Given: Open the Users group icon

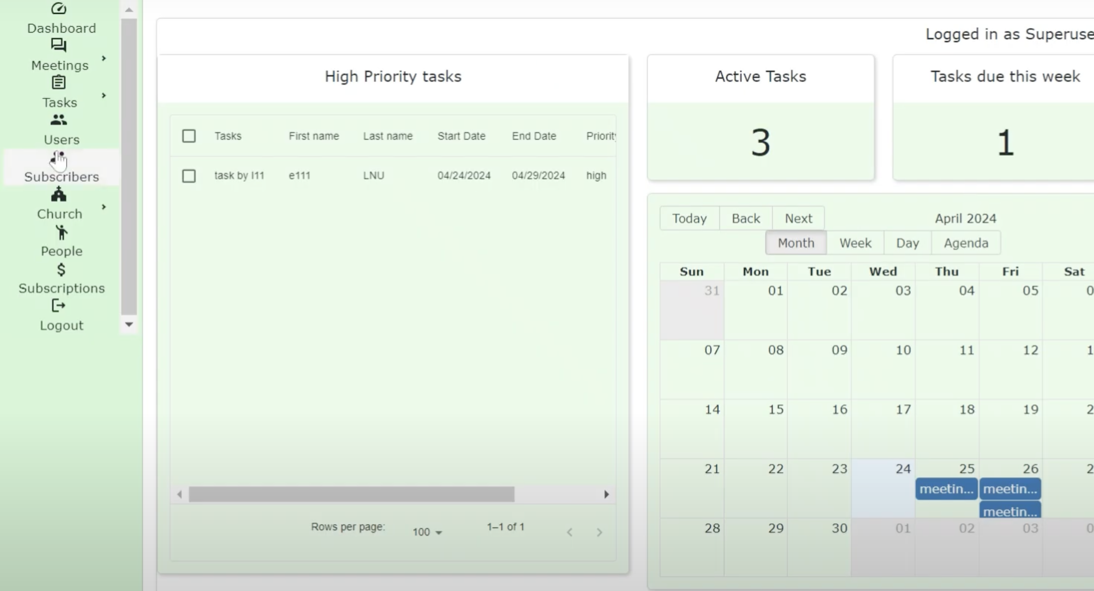Looking at the screenshot, I should [x=59, y=119].
